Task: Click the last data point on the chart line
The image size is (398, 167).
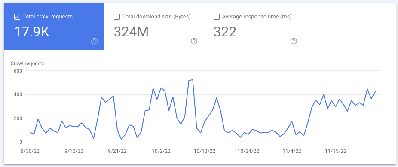Action: click(375, 92)
